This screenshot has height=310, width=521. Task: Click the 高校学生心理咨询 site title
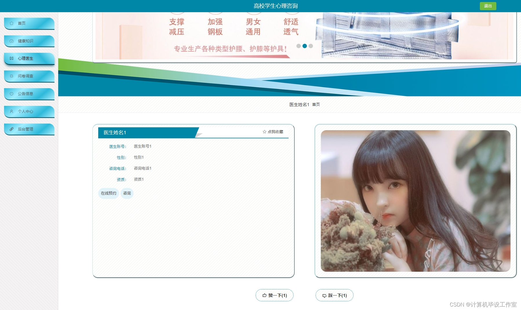click(x=276, y=6)
